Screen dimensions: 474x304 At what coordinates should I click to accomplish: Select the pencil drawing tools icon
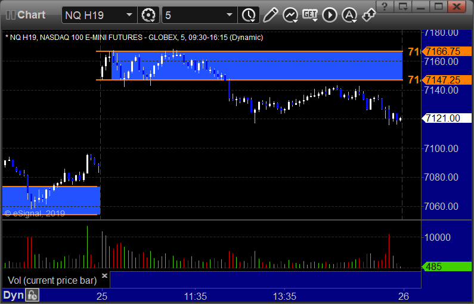(x=270, y=15)
